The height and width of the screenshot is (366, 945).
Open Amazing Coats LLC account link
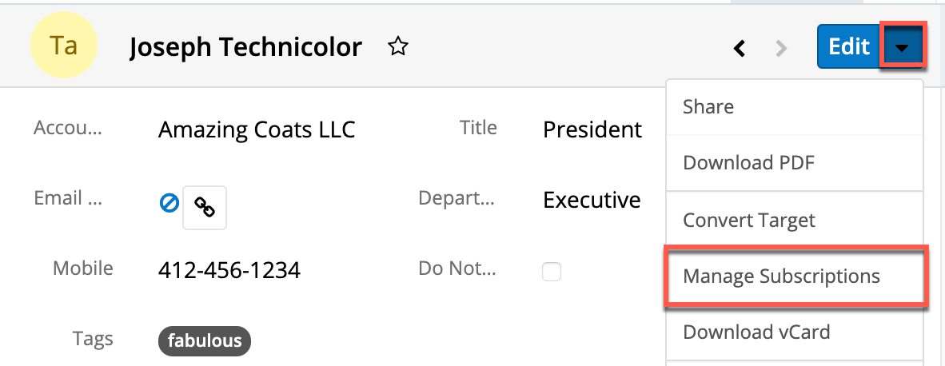257,129
